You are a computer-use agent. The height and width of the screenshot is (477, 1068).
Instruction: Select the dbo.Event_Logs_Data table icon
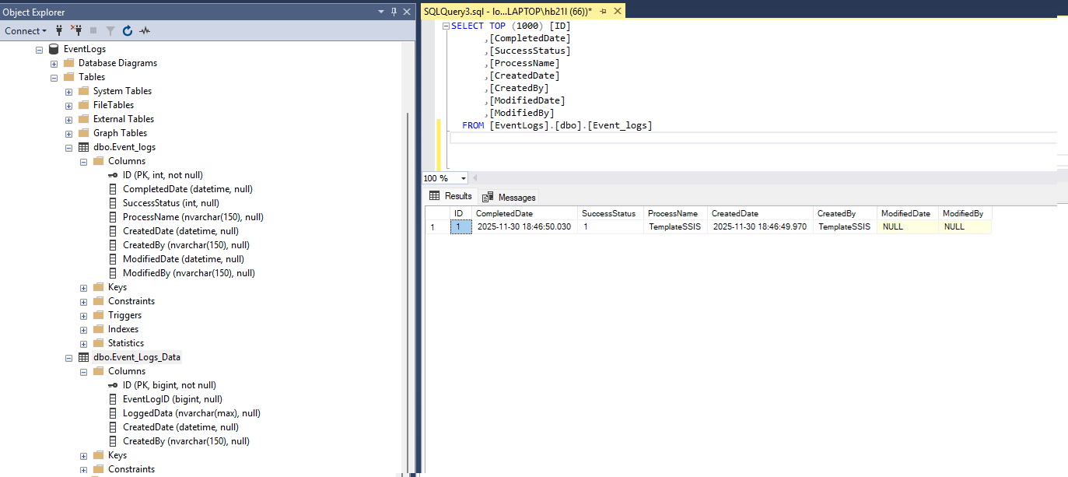(84, 357)
